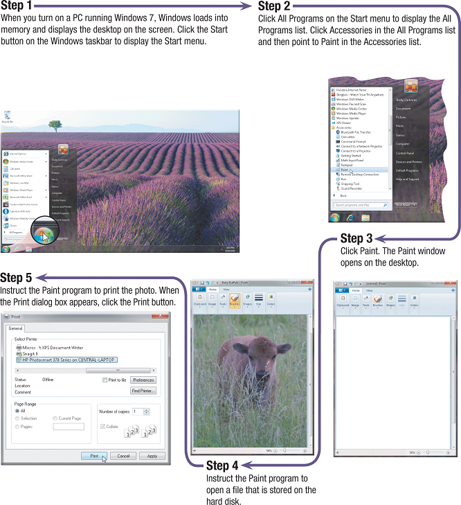This screenshot has width=461, height=505.
Task: Open Bluetooth File Transfer in the Accessories list
Action: [355, 132]
